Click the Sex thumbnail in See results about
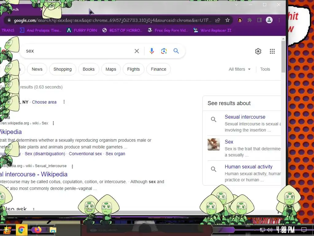This screenshot has height=236, width=314. [x=214, y=144]
